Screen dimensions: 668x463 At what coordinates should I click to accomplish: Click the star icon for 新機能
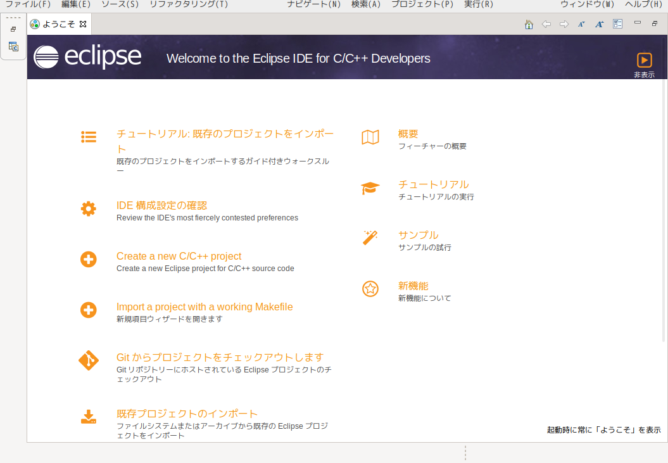[x=370, y=289]
